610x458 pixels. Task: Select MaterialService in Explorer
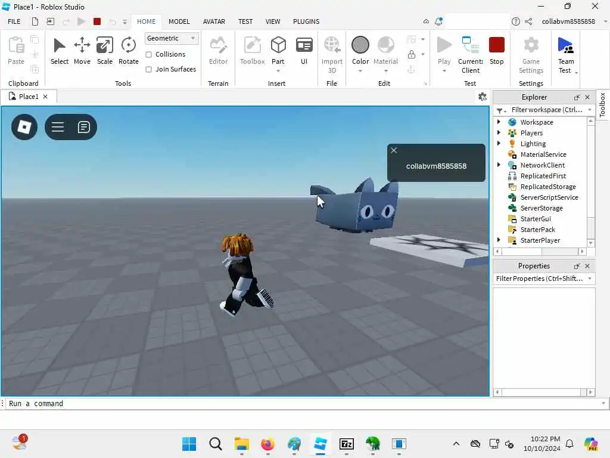pyautogui.click(x=543, y=154)
